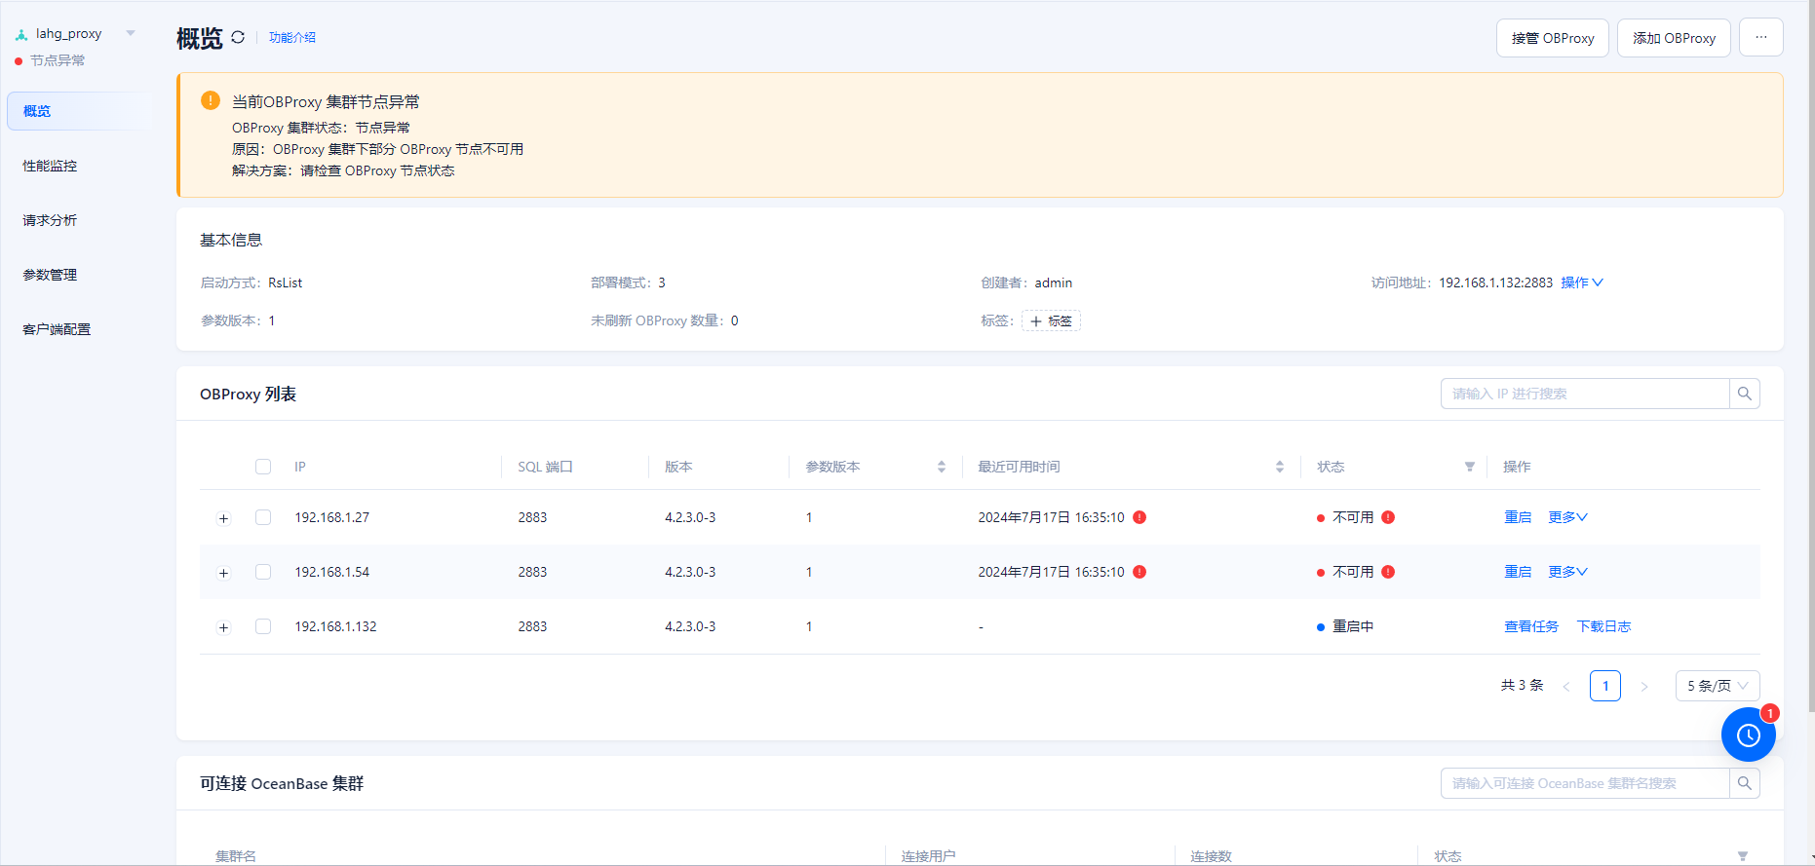Click 下载日志 for 192.168.1.132
Image resolution: width=1815 pixels, height=866 pixels.
pyautogui.click(x=1603, y=626)
